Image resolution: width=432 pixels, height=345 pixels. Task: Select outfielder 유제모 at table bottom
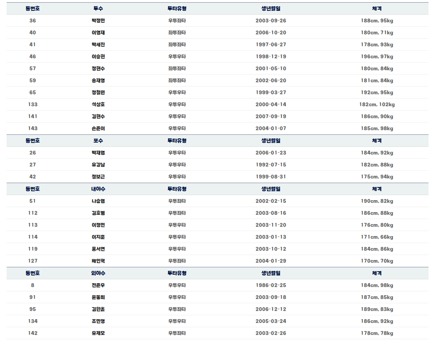98,333
